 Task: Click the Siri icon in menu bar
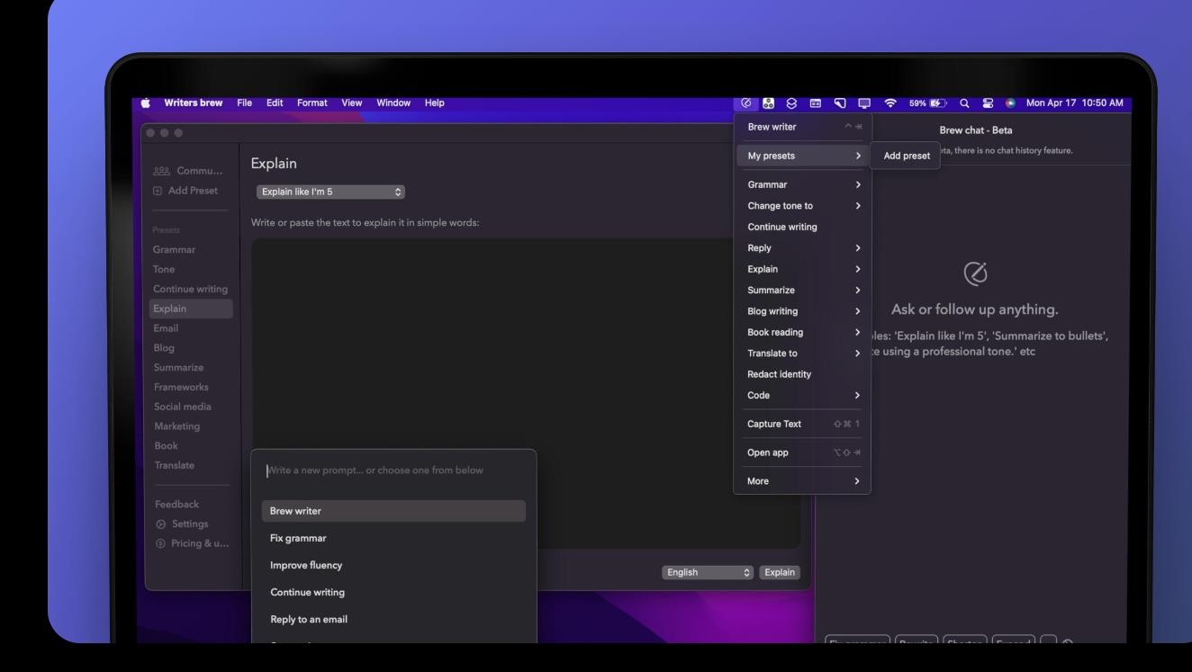1010,103
